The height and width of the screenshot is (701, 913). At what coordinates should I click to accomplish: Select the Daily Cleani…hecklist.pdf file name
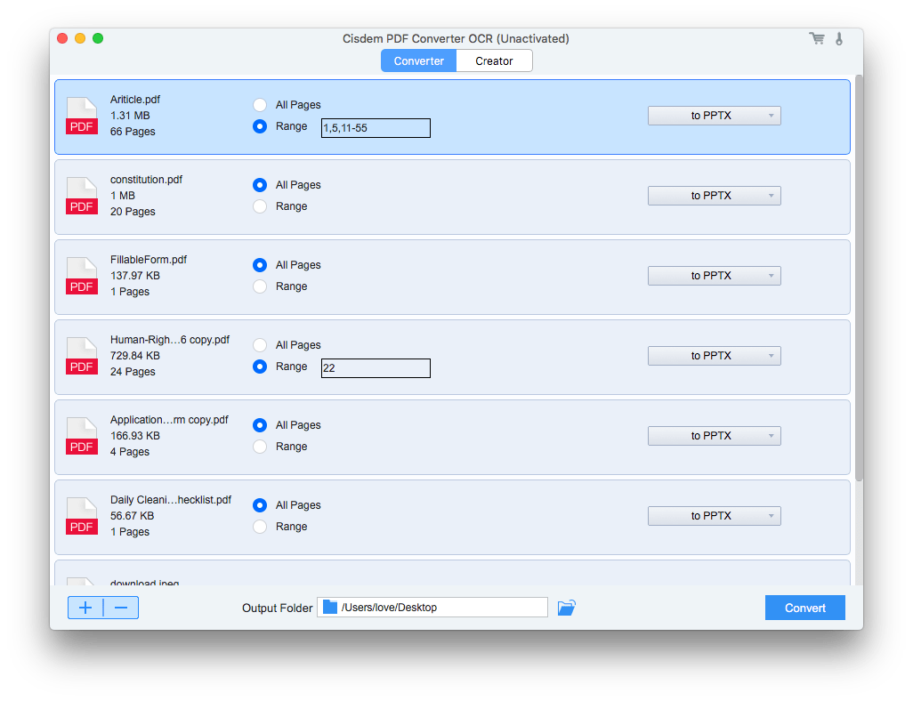[x=171, y=500]
